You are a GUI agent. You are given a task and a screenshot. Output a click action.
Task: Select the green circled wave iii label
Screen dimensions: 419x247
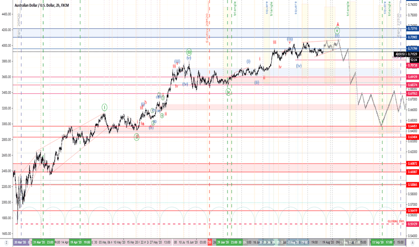[x=189, y=52]
